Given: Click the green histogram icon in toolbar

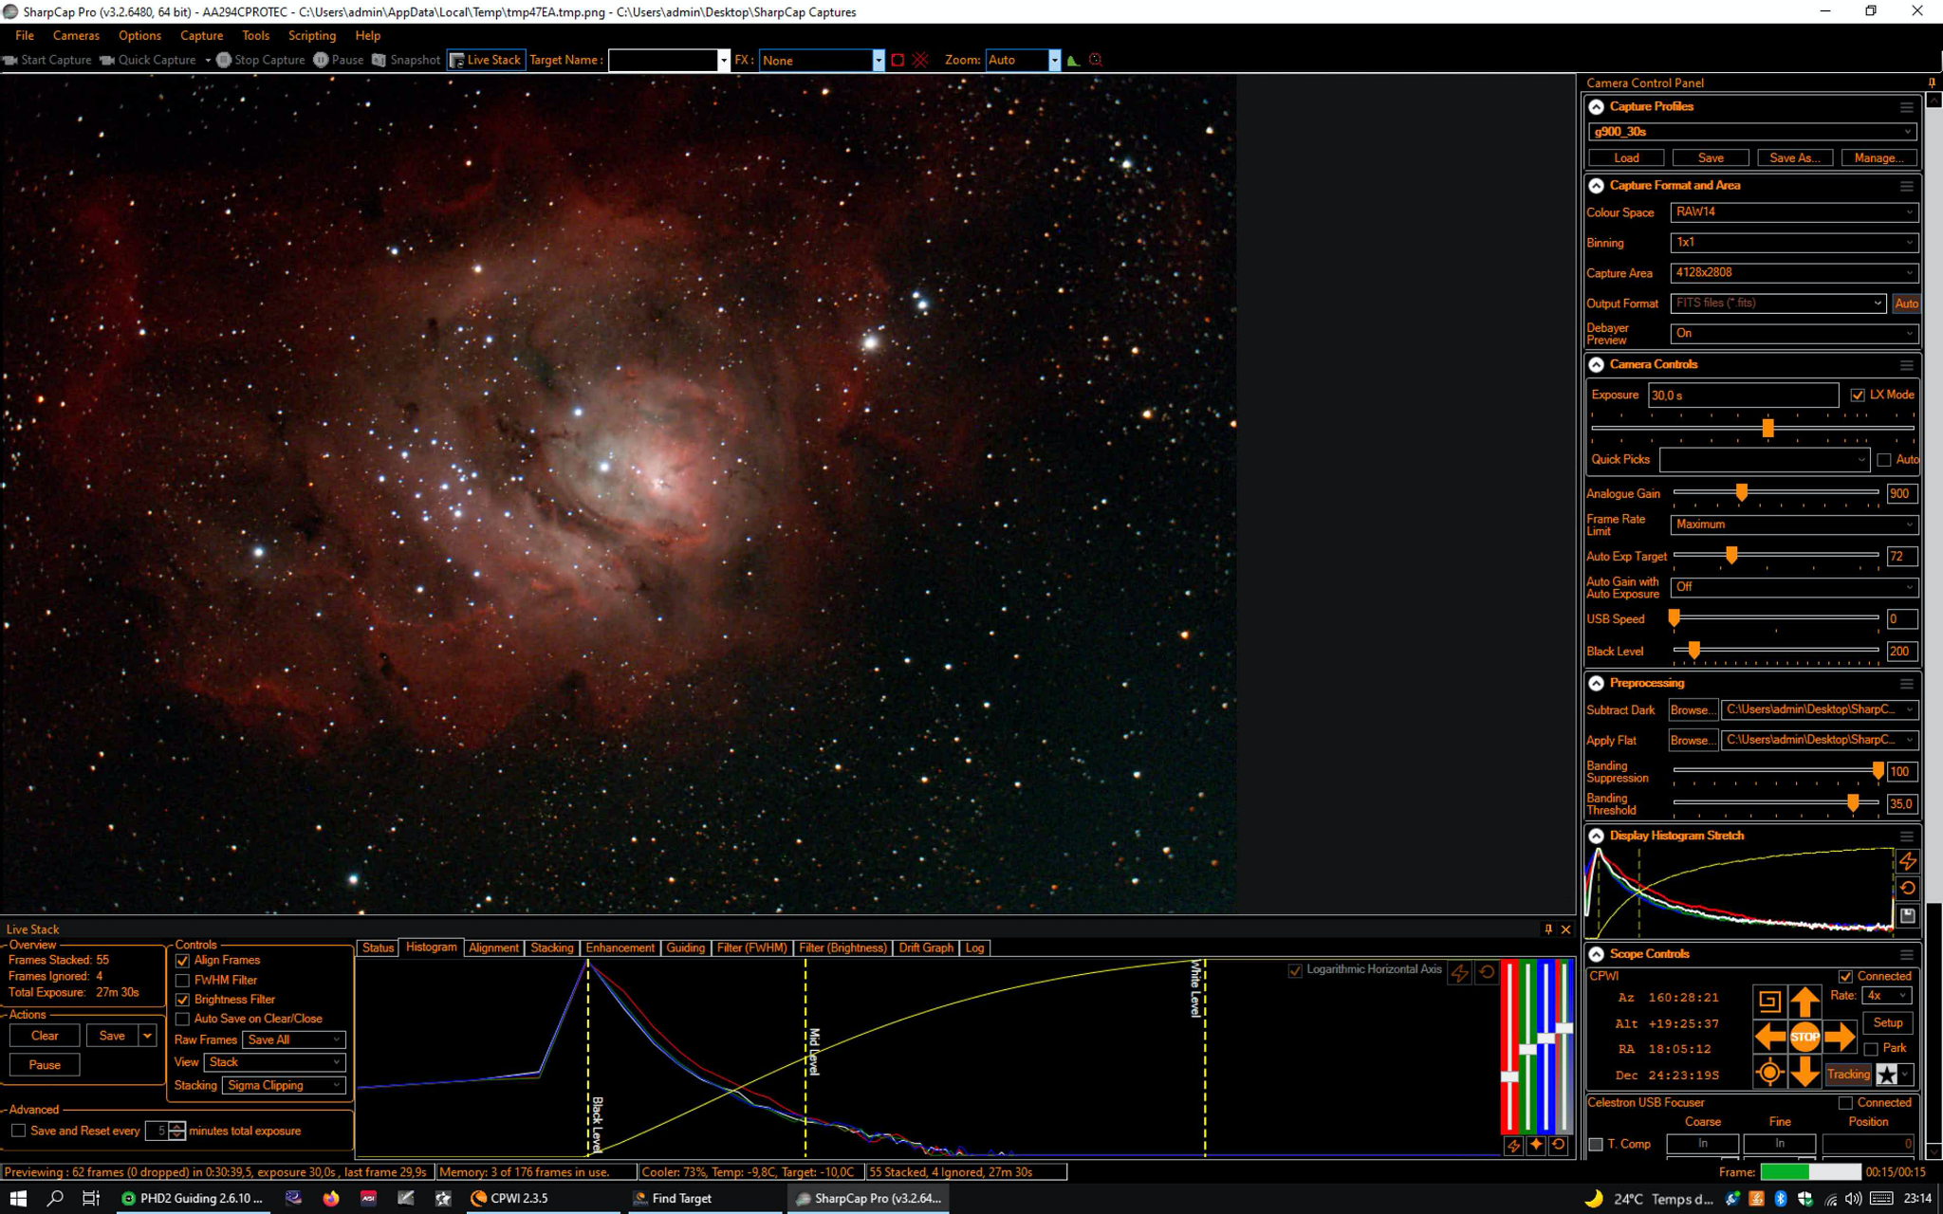Looking at the screenshot, I should pos(1073,60).
